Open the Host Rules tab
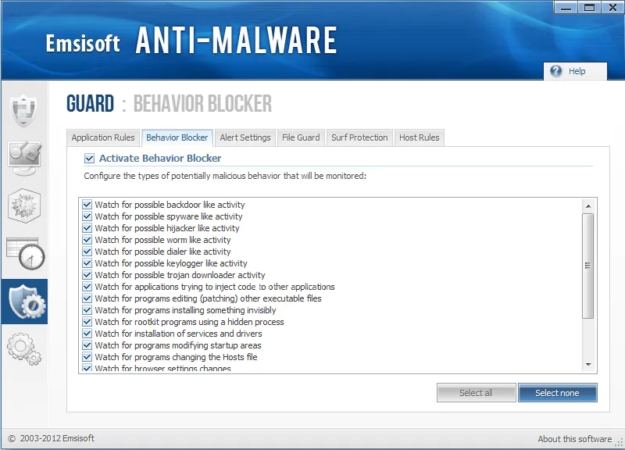This screenshot has width=625, height=450. pos(420,137)
